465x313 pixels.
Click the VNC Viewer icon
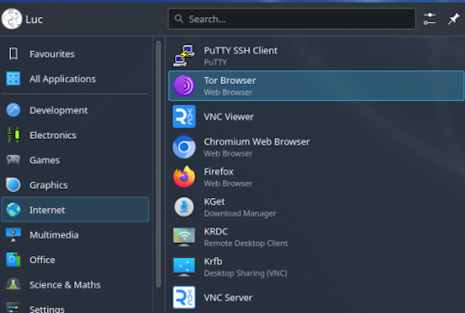tap(184, 116)
